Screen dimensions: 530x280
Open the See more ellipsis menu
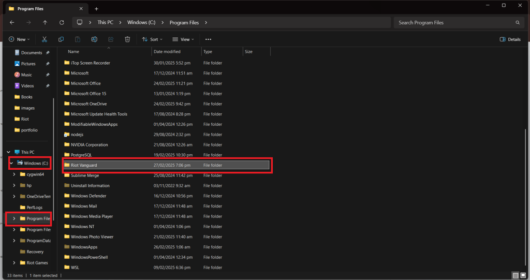click(x=208, y=39)
